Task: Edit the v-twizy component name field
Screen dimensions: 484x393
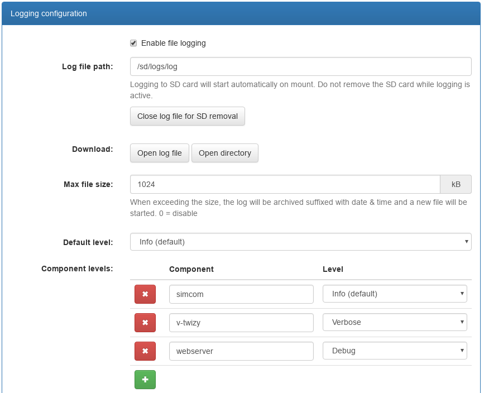Action: [x=241, y=323]
